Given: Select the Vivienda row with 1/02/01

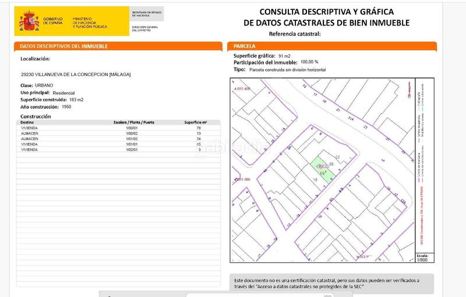Looking at the screenshot, I should [x=116, y=150].
